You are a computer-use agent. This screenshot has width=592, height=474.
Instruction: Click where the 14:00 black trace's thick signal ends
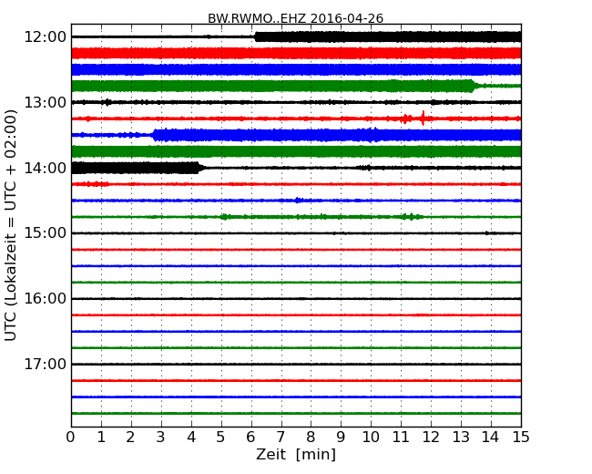pos(199,168)
